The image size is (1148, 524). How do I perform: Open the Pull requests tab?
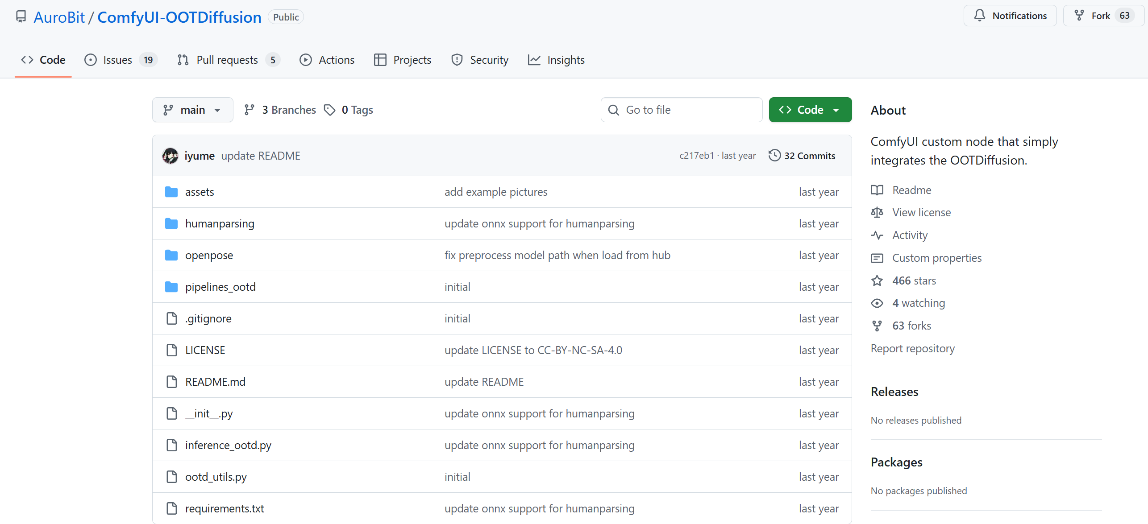[x=228, y=60]
